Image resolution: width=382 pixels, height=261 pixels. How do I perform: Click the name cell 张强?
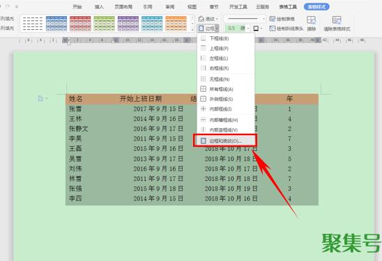coord(75,189)
